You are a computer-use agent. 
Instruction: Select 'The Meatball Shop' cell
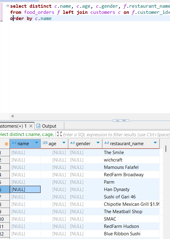[x=131, y=212]
